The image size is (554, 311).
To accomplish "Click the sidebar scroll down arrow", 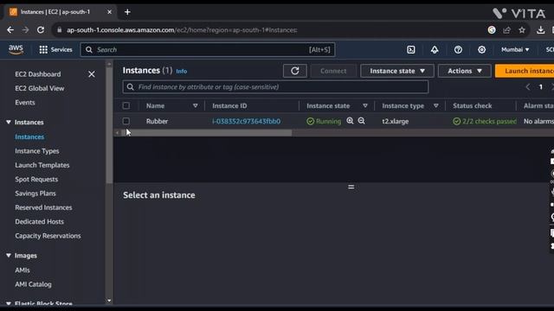I will tap(109, 301).
